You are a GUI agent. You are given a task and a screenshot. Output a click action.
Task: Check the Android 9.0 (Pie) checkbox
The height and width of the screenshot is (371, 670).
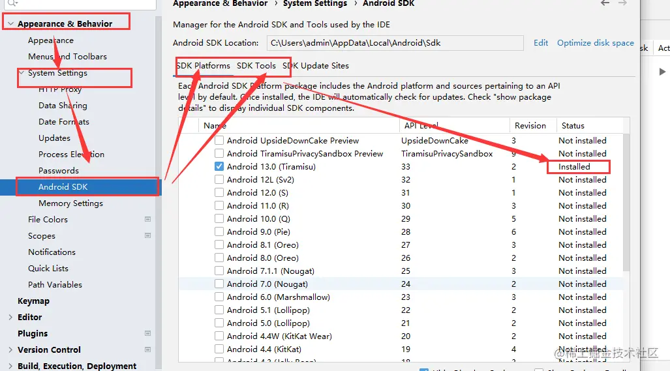coord(219,232)
